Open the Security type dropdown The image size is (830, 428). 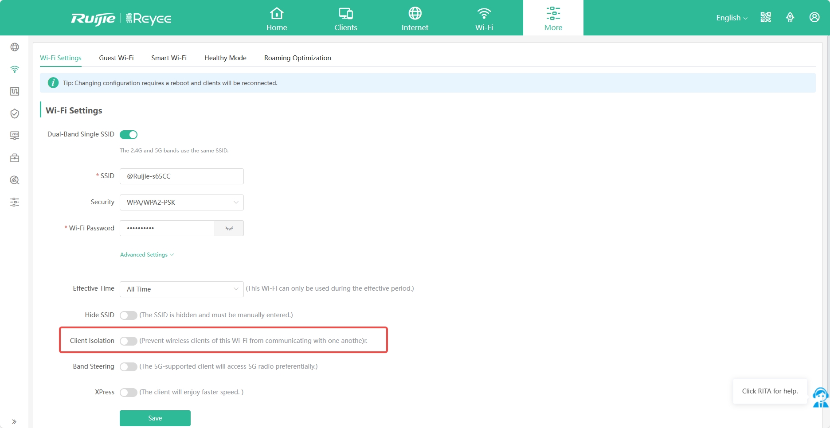click(x=181, y=202)
